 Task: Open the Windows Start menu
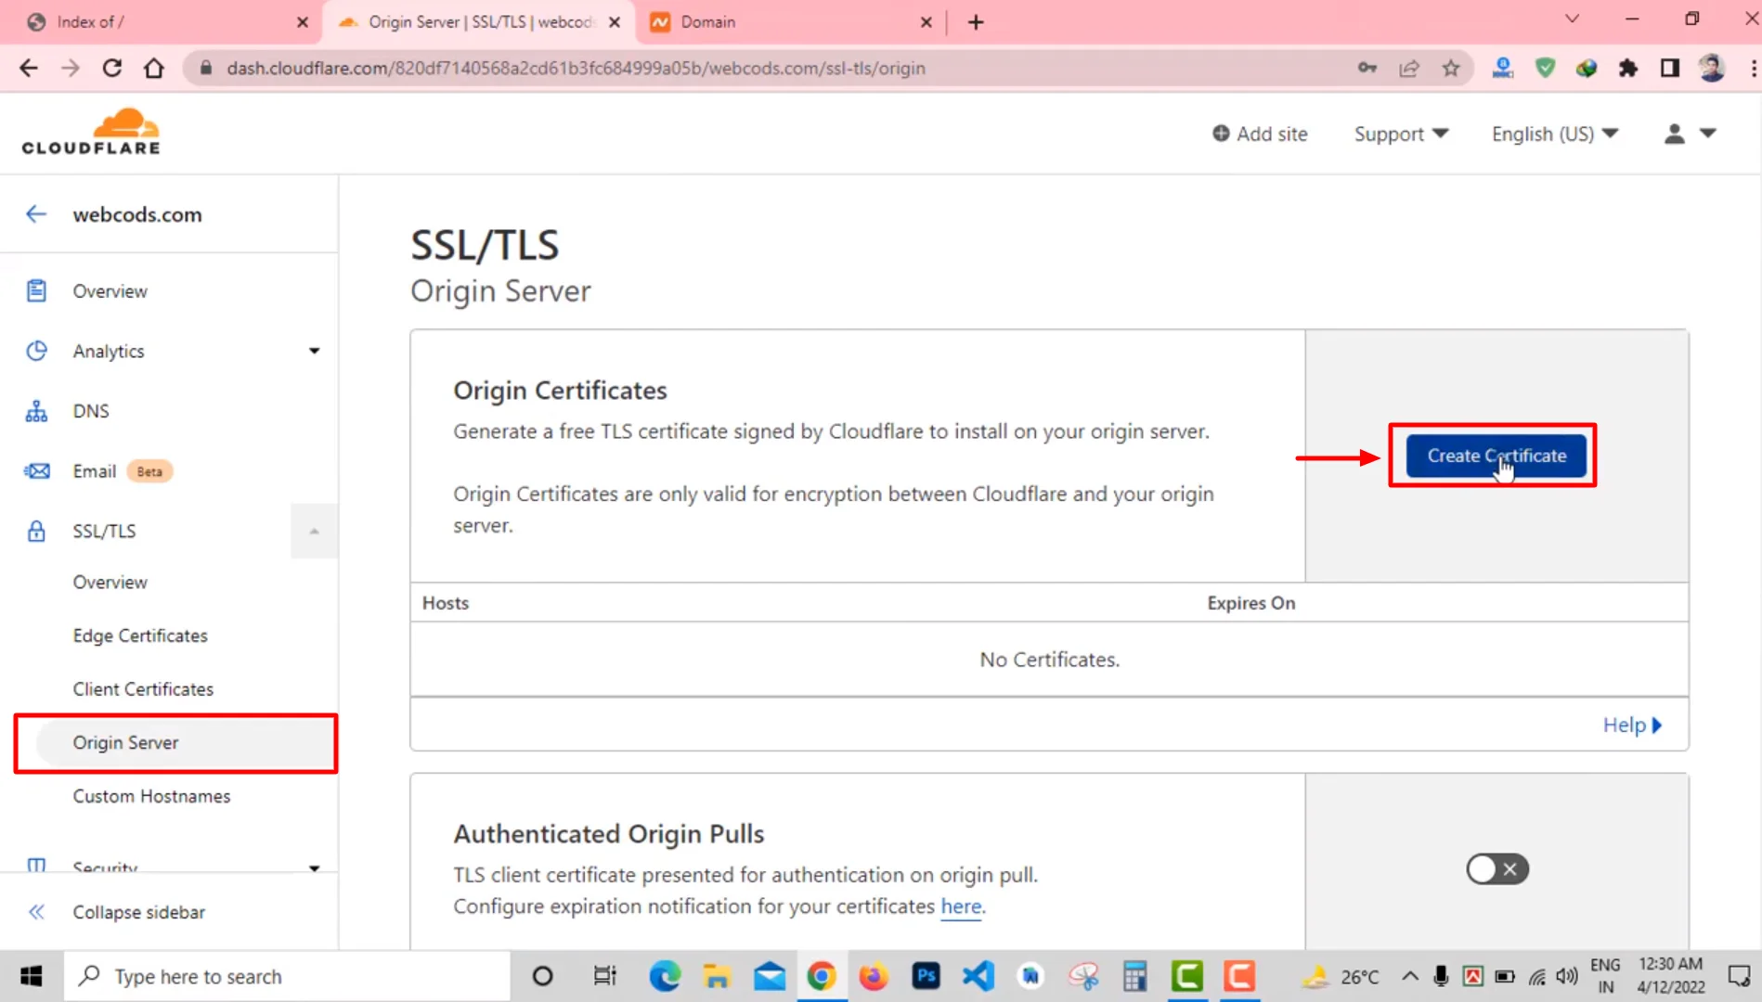(x=31, y=976)
